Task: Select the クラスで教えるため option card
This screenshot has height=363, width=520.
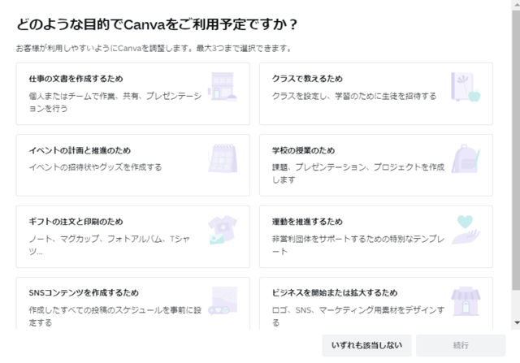Action: (376, 93)
